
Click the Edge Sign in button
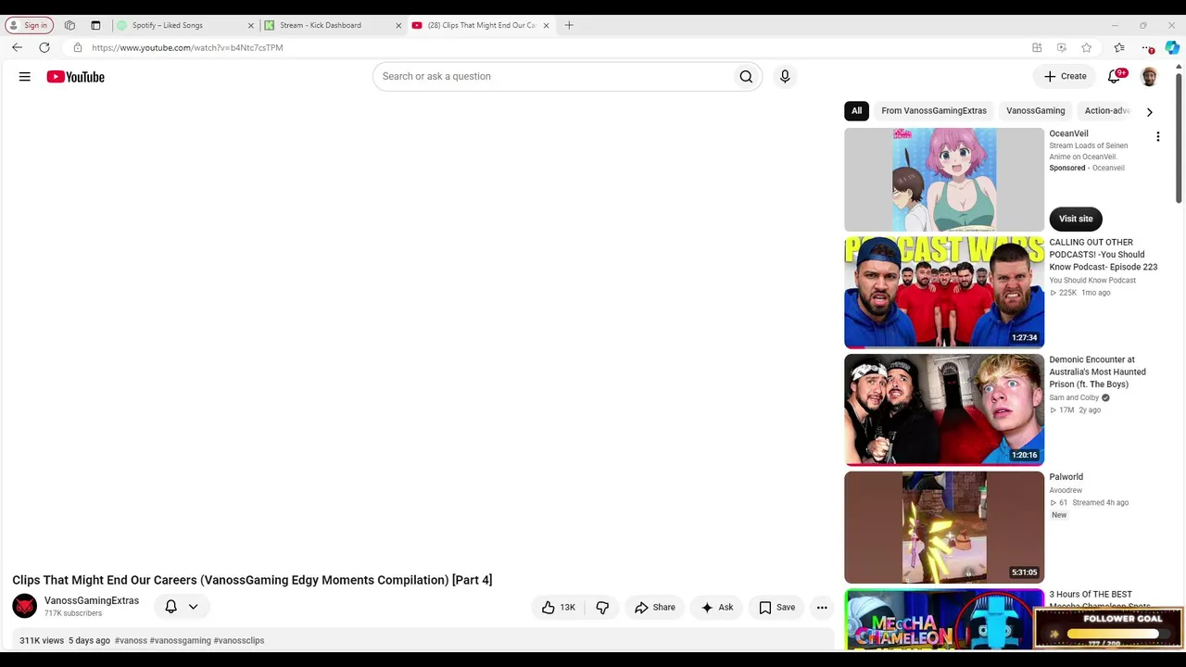(x=30, y=25)
